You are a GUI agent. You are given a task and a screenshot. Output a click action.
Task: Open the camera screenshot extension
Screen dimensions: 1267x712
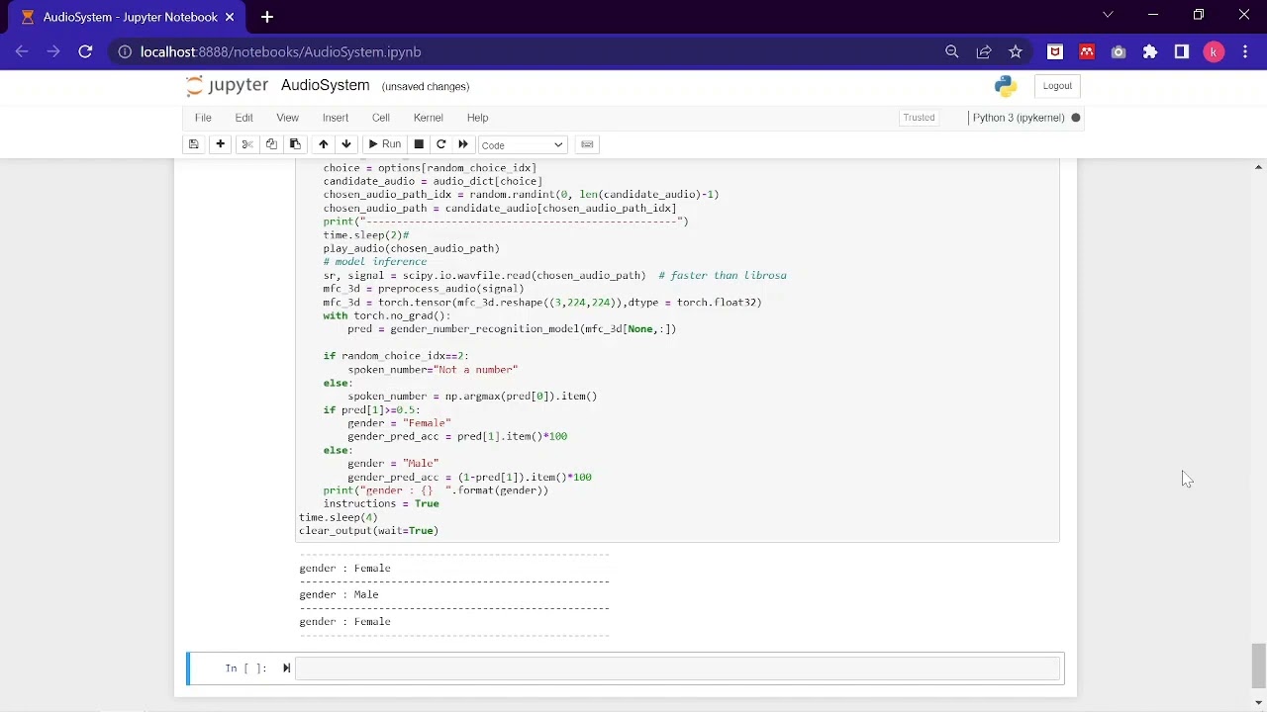click(1119, 51)
